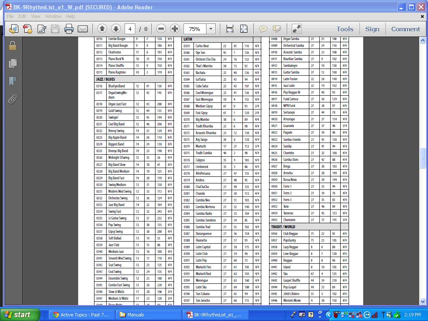
Task: Enable fit-width scrolling mode icon
Action: coord(230,29)
